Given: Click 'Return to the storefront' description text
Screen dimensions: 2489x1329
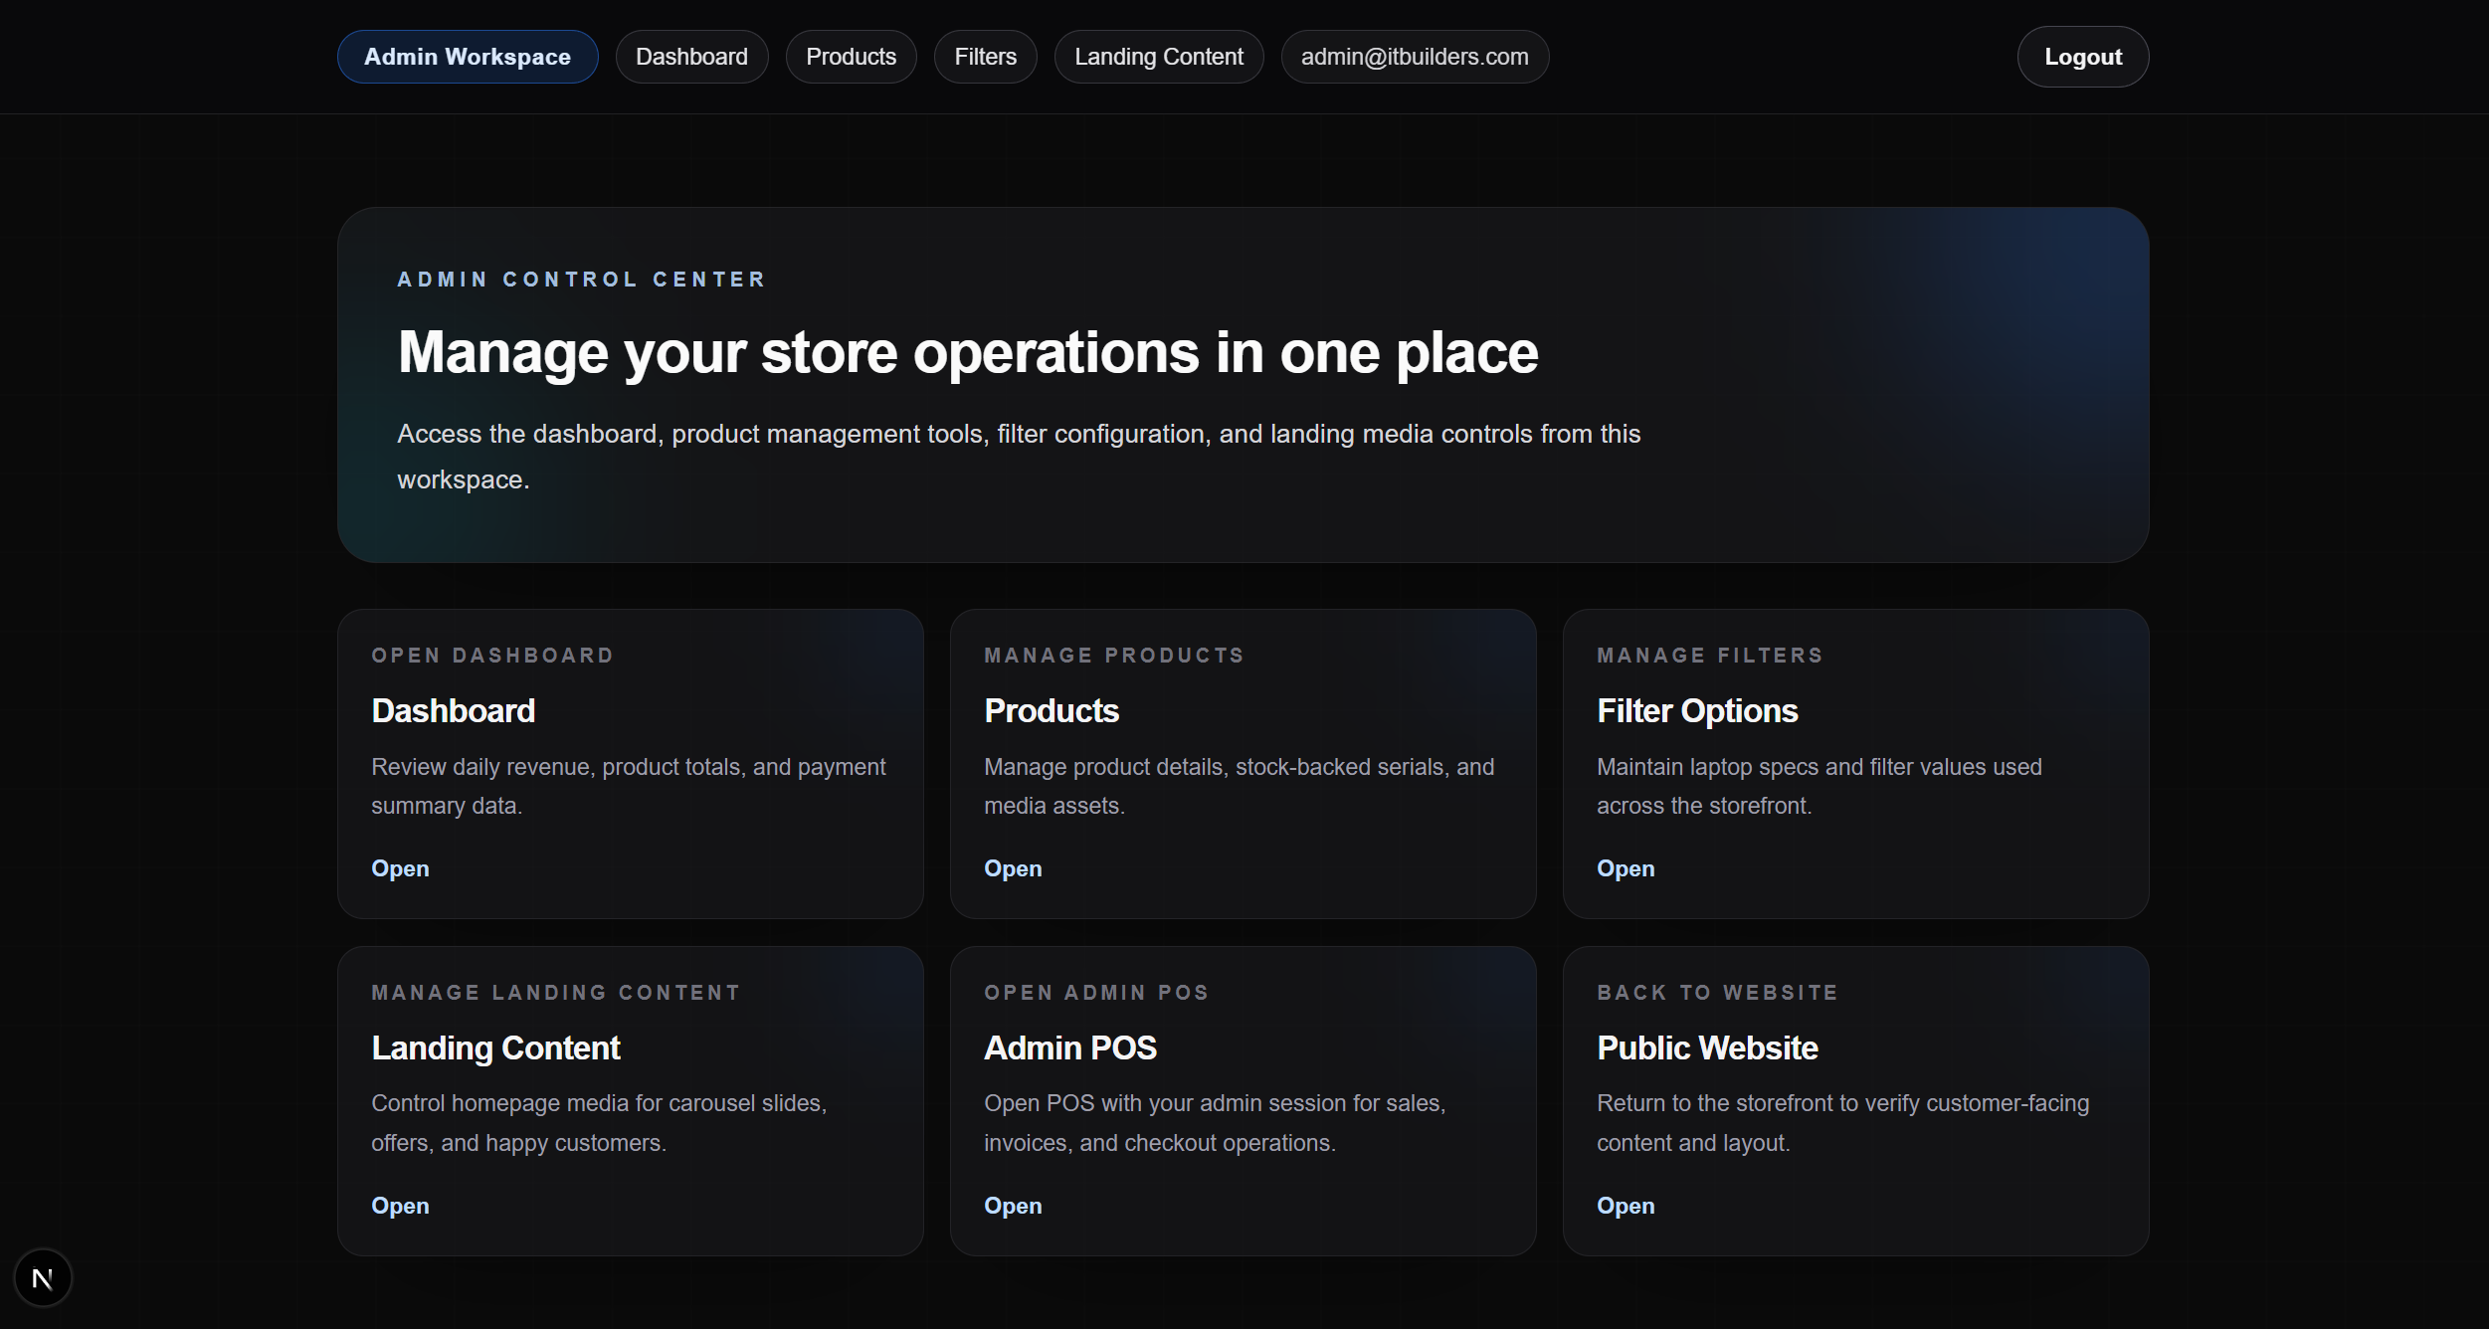Looking at the screenshot, I should (x=1842, y=1123).
